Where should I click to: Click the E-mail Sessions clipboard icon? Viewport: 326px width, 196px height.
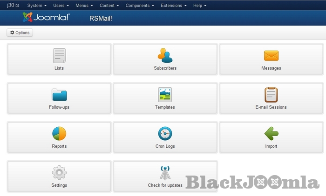[271, 95]
